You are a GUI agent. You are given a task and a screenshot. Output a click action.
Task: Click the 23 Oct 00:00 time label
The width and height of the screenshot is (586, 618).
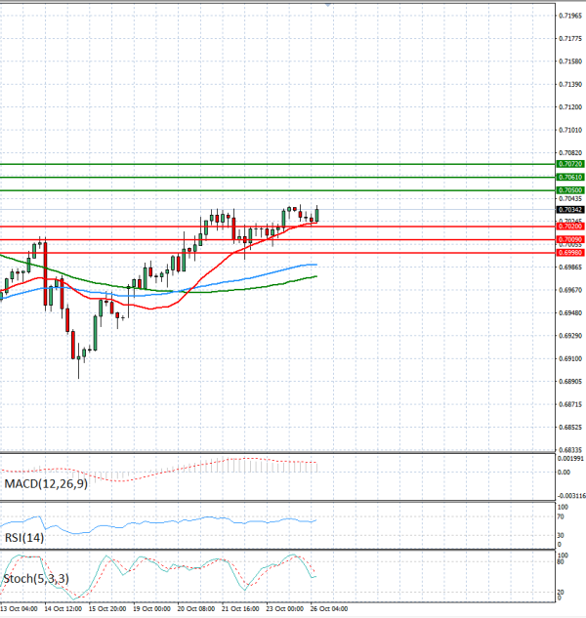(x=285, y=609)
